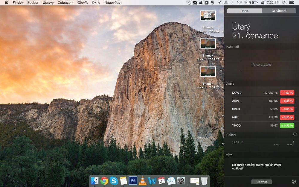Screen dimensions: 299x187
Task: Open Photoshop from the Dock
Action: coord(132,181)
